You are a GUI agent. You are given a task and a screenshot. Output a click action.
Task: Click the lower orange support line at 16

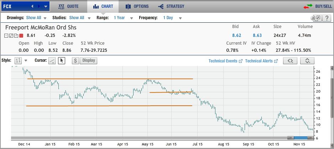[x=109, y=106]
